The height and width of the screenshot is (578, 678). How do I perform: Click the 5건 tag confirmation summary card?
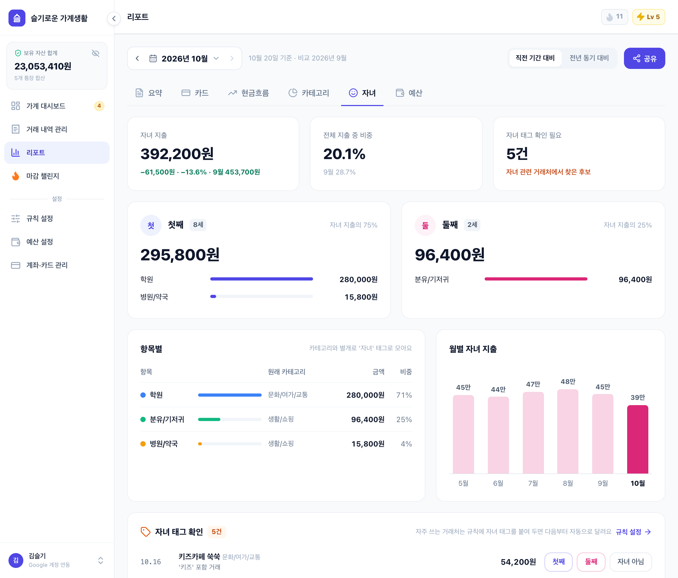tap(579, 154)
